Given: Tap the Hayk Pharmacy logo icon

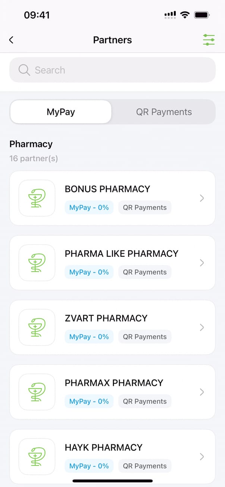Looking at the screenshot, I should click(37, 456).
